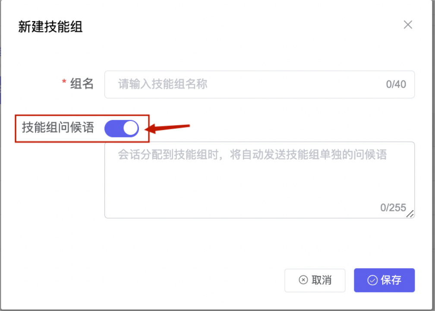Click the red required asterisk before 组名
The height and width of the screenshot is (311, 435).
(64, 82)
